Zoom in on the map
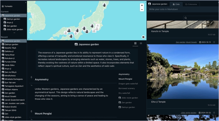219x121 pixels. [142, 5]
